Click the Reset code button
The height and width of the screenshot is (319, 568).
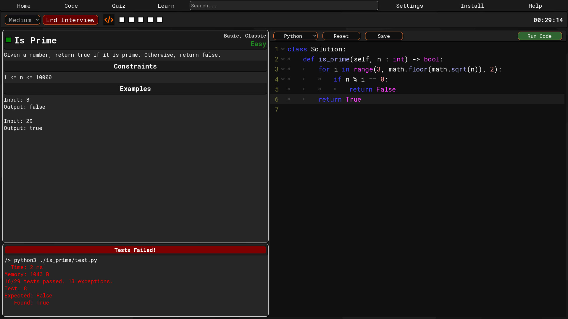click(341, 36)
